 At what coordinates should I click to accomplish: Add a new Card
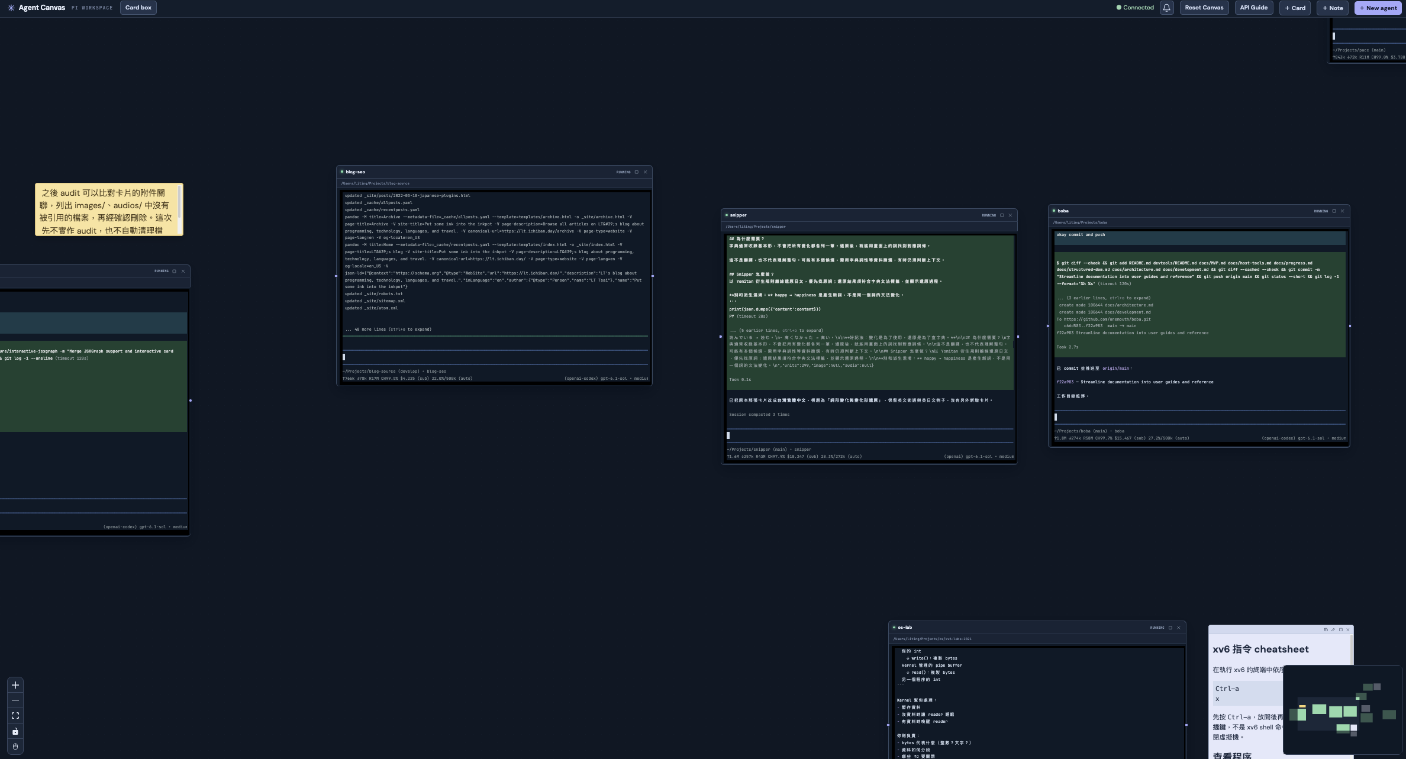pyautogui.click(x=1295, y=8)
